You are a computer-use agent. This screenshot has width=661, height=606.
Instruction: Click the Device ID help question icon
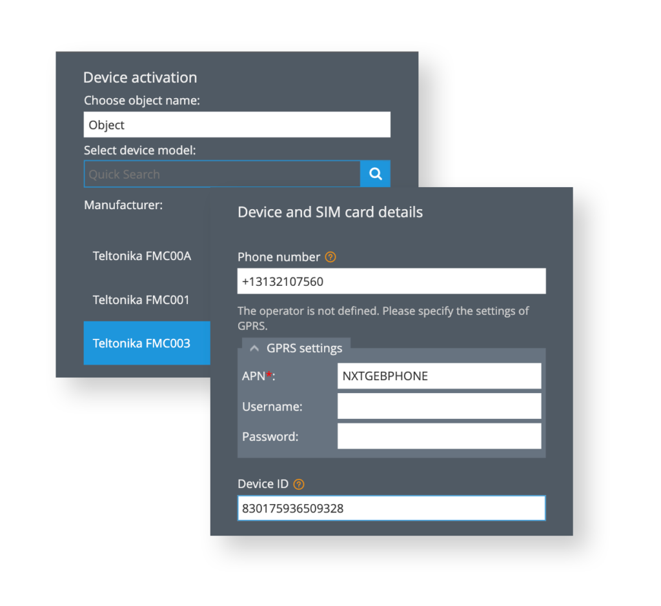click(299, 484)
